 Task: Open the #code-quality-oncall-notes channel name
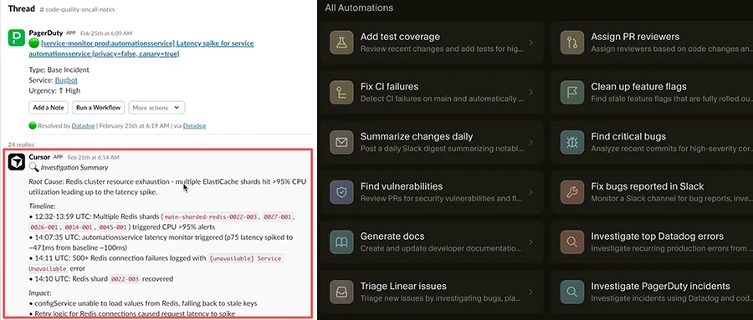(77, 9)
